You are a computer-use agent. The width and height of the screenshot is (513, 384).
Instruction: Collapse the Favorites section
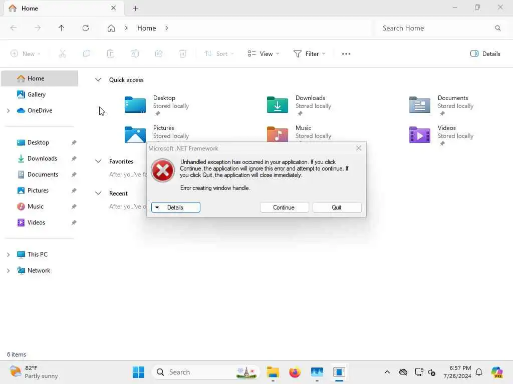coord(98,161)
